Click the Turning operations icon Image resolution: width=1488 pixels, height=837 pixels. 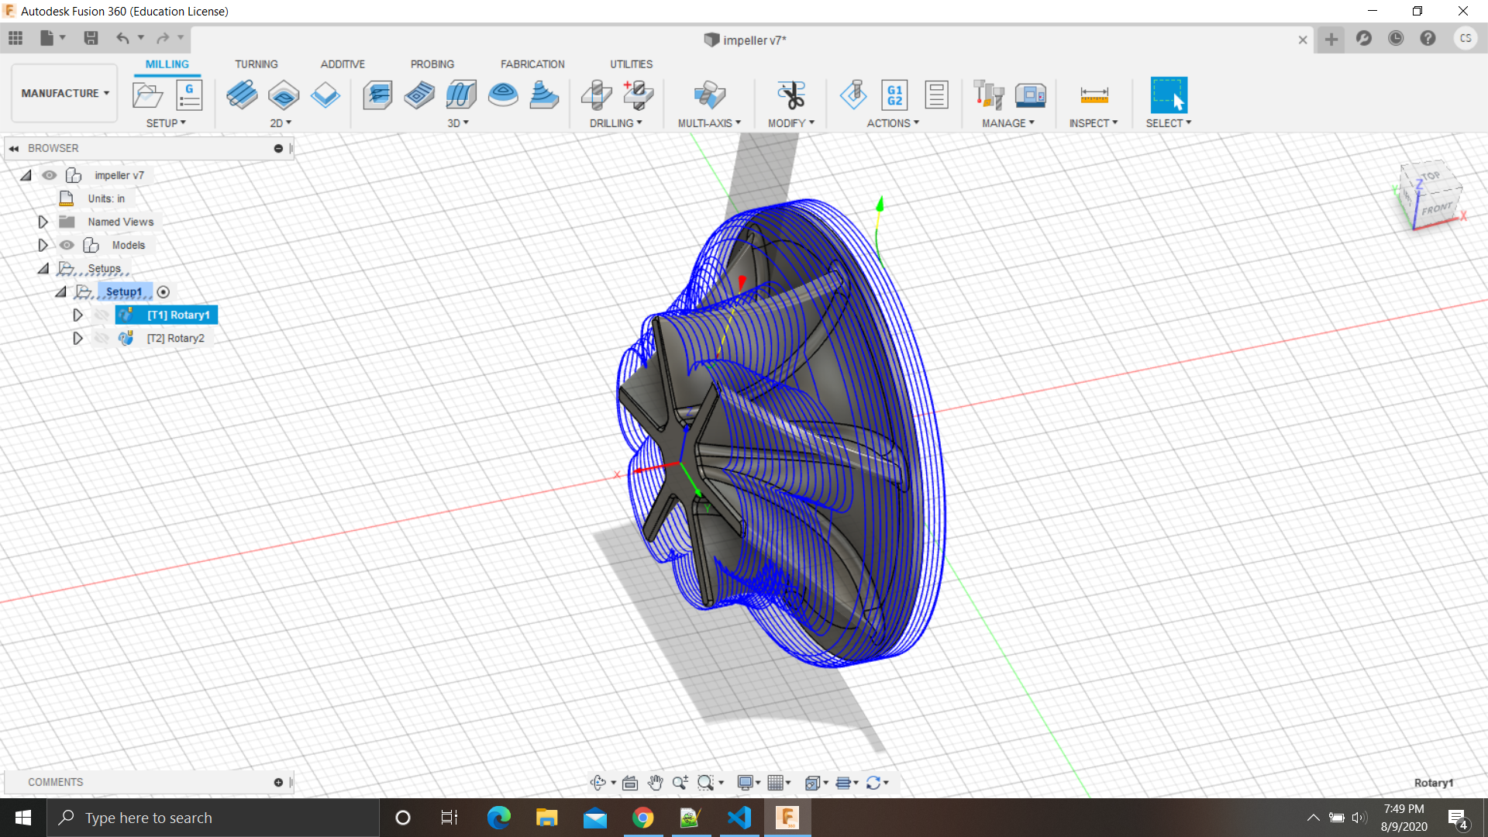point(256,64)
